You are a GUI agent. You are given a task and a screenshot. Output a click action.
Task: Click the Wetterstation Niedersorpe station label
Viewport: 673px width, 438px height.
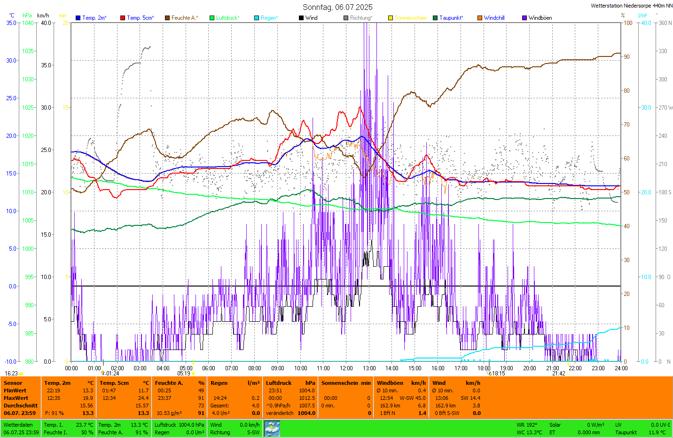tap(631, 6)
